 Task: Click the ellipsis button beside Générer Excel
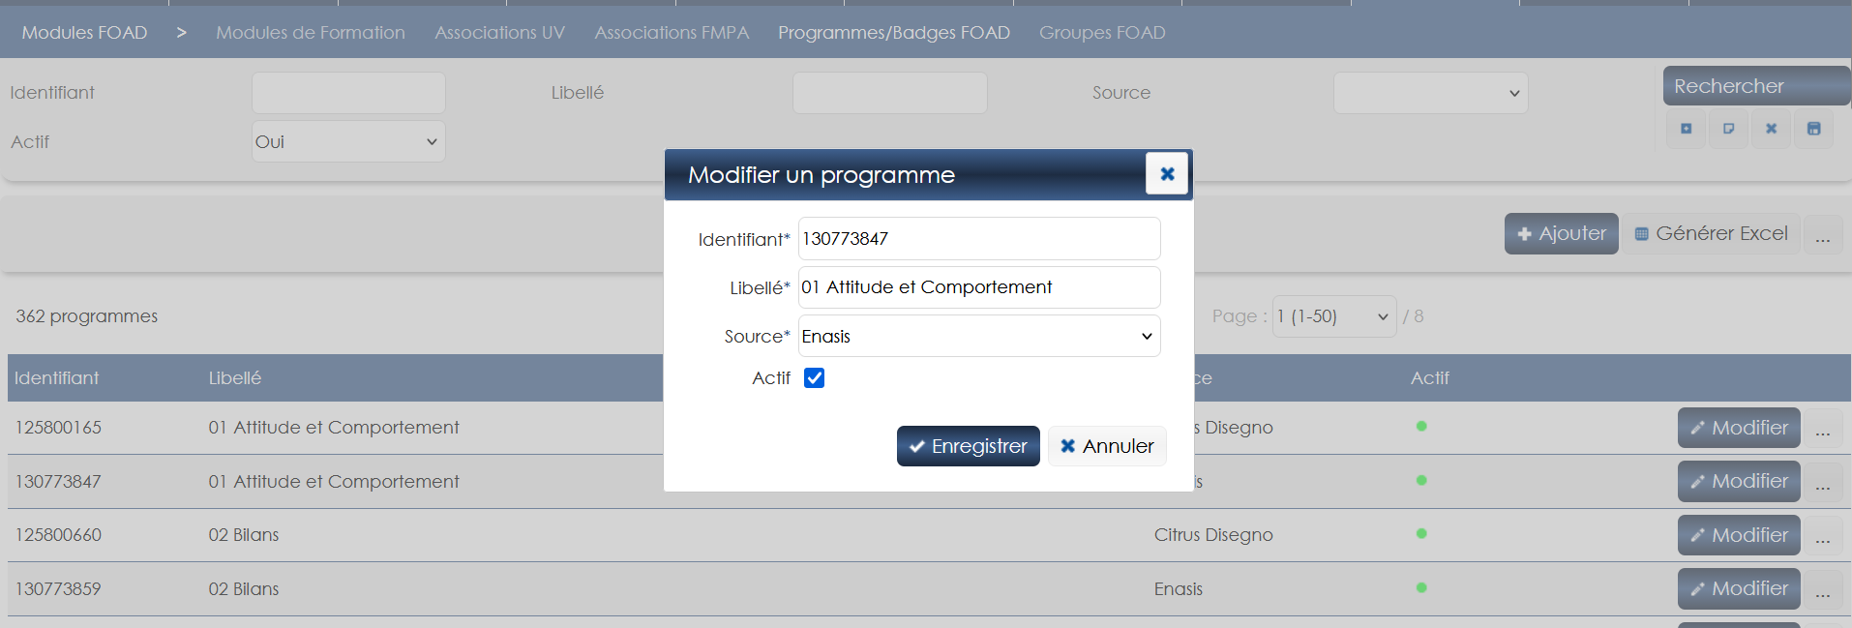pyautogui.click(x=1823, y=234)
